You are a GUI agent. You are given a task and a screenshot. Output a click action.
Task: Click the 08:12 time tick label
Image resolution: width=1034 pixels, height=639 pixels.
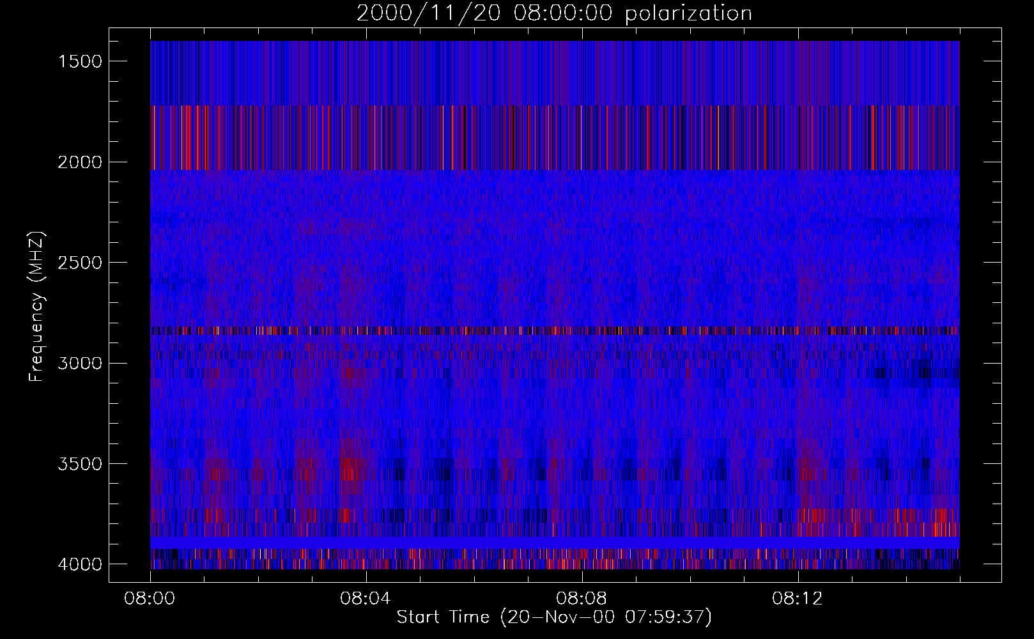[x=798, y=599]
